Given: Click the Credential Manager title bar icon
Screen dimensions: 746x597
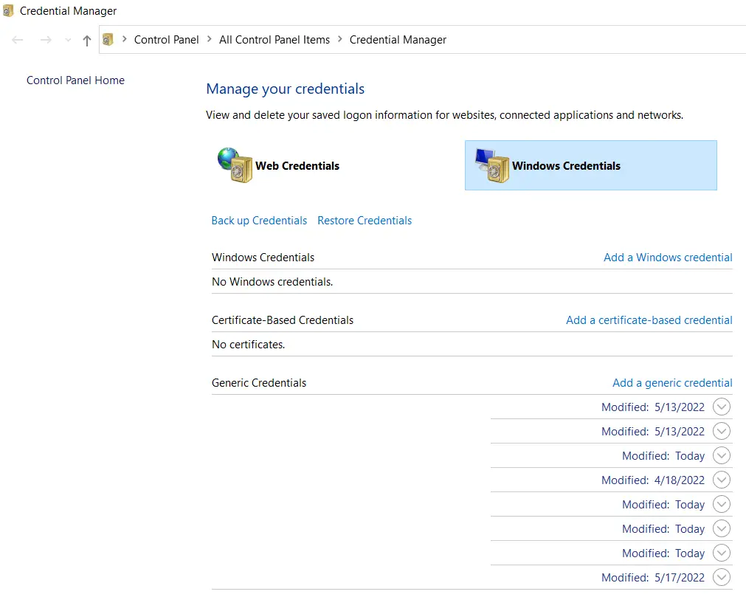Looking at the screenshot, I should (x=8, y=11).
